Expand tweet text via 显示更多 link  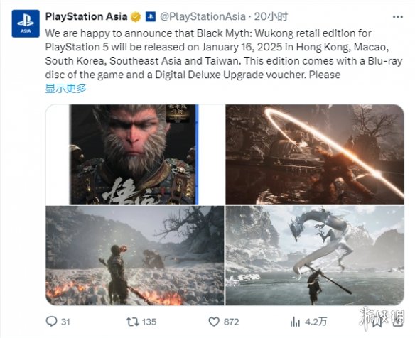tap(66, 88)
